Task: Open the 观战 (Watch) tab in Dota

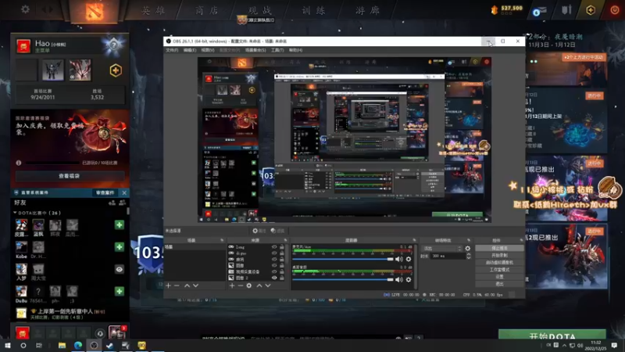Action: pos(260,10)
